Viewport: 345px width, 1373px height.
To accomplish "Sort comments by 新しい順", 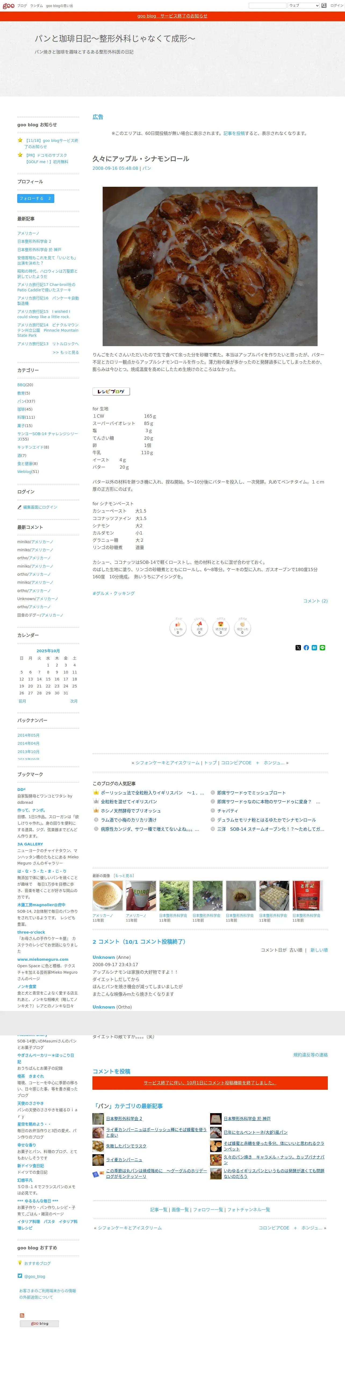I will pyautogui.click(x=319, y=950).
